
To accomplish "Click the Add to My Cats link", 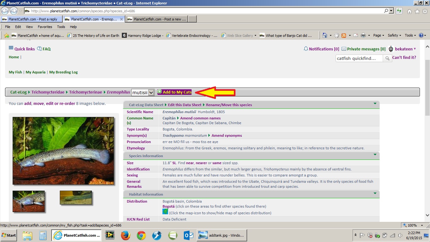I will point(174,92).
